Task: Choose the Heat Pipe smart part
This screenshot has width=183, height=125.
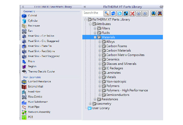Action: click(34, 107)
